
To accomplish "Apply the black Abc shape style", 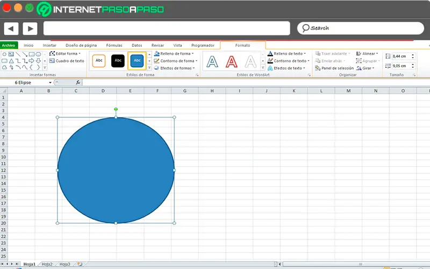I will 118,61.
